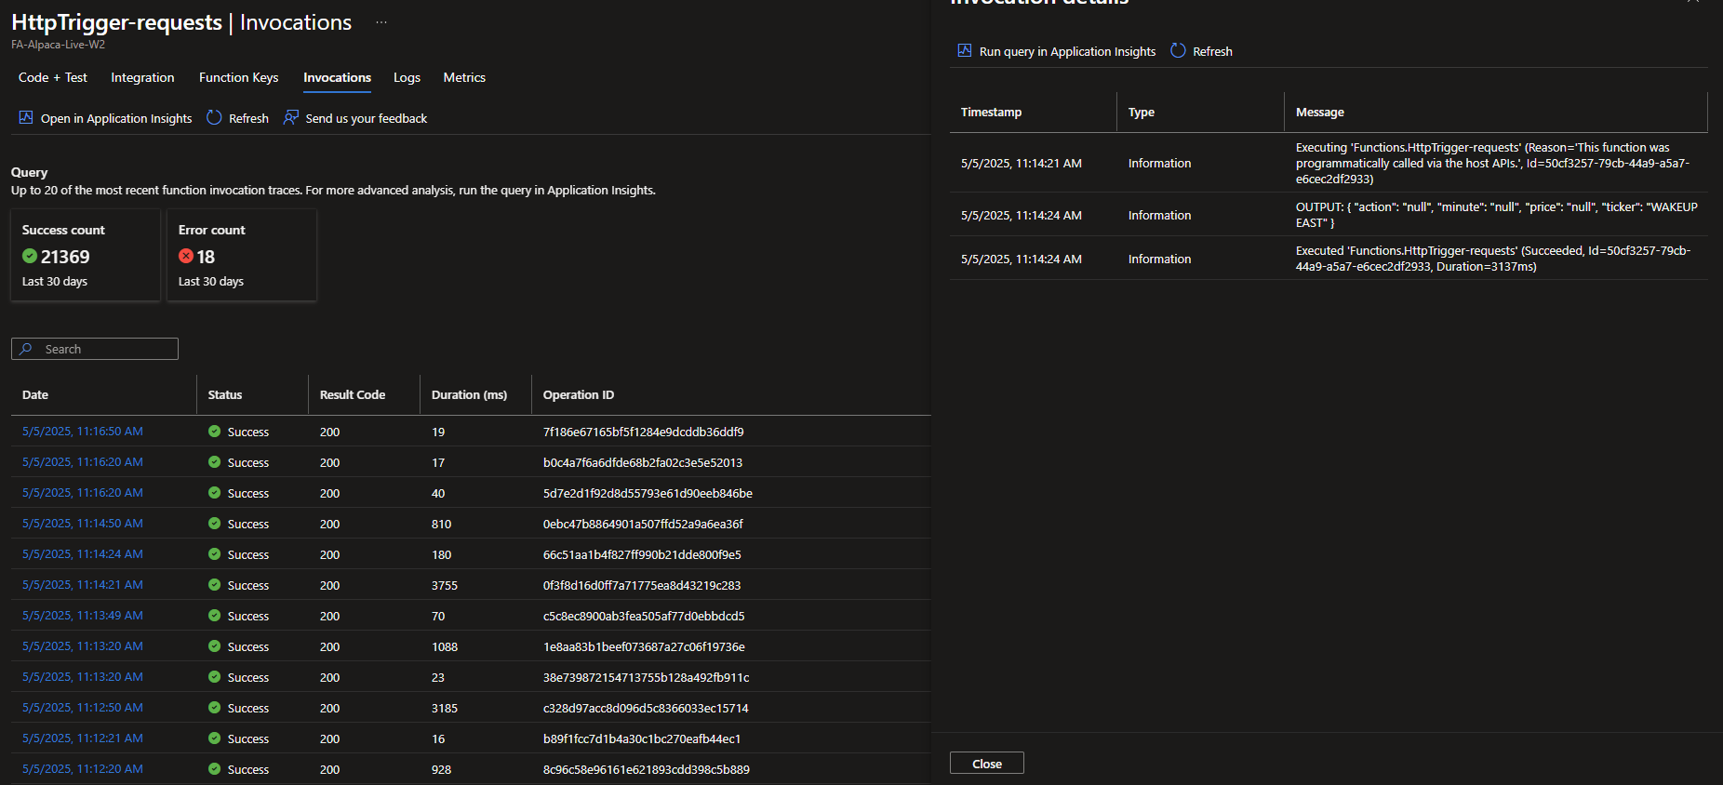Image resolution: width=1723 pixels, height=785 pixels.
Task: Open the ellipsis menu beside Invocations title
Action: coord(381,22)
